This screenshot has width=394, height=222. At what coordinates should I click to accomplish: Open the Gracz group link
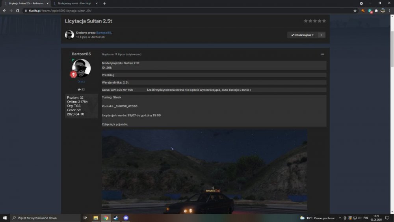point(81,82)
